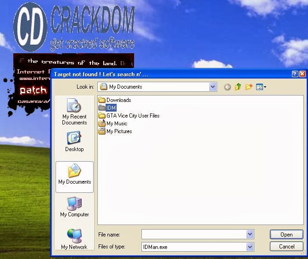The width and height of the screenshot is (308, 259).
Task: Select the IDM folder icon
Action: click(102, 108)
